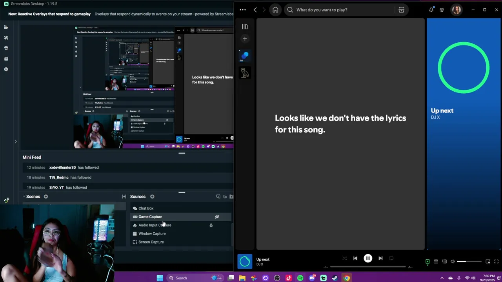The height and width of the screenshot is (282, 502).
Task: Collapse the Scenes panel chevron
Action: click(x=24, y=197)
